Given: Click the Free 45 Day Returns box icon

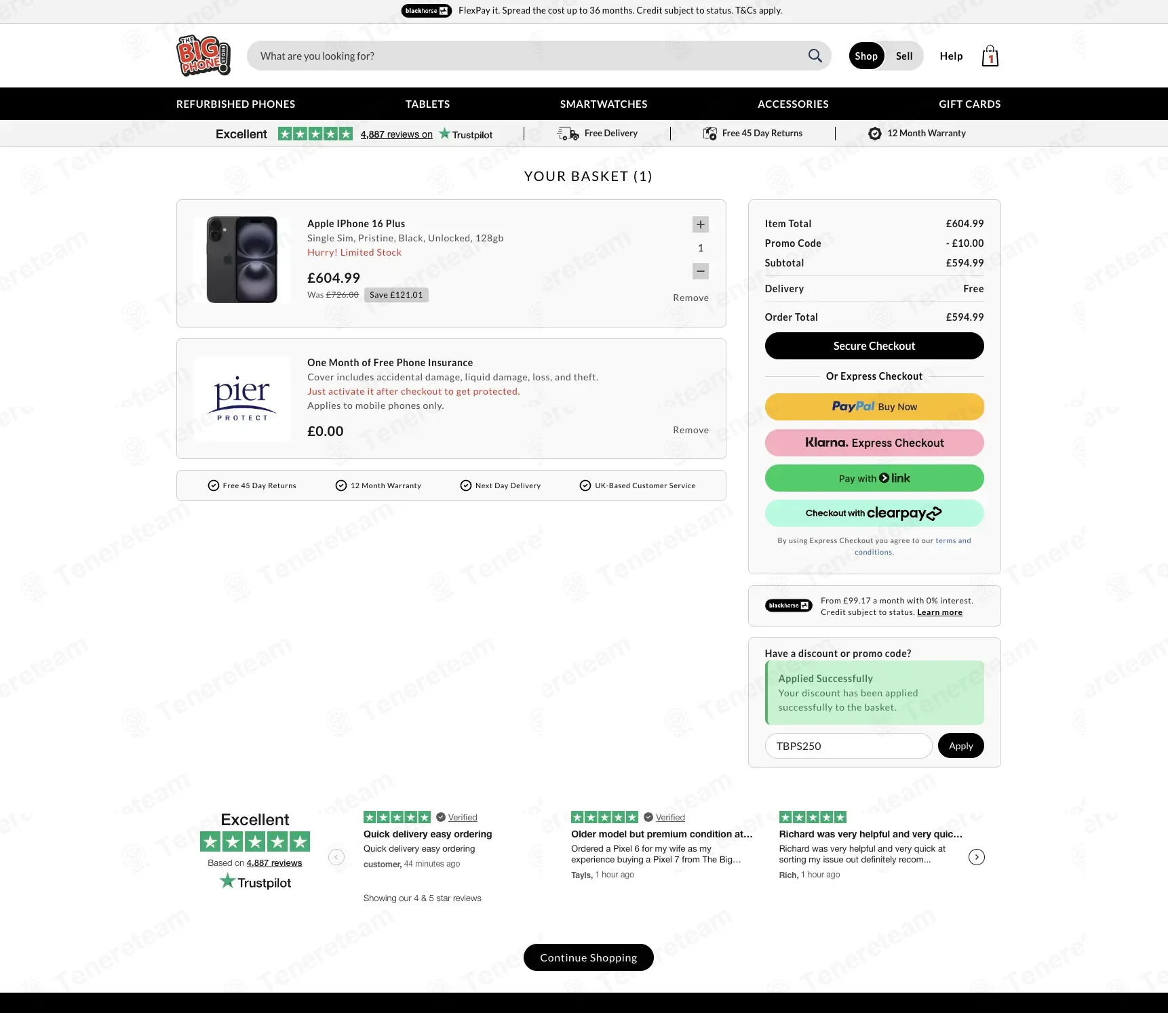Looking at the screenshot, I should 709,134.
